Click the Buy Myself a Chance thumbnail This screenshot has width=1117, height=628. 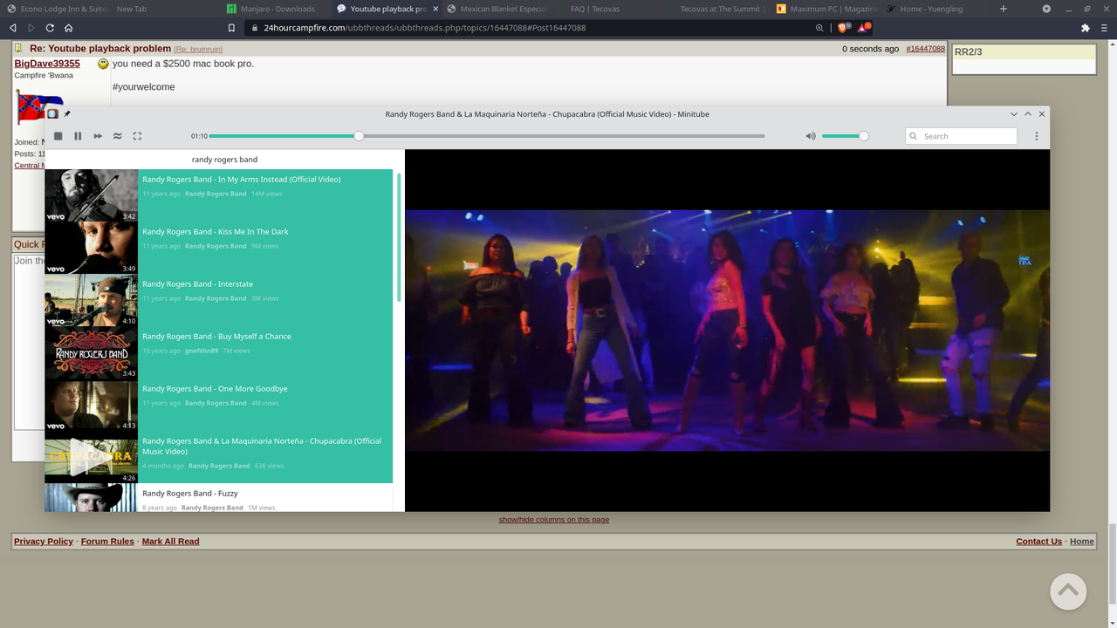click(x=91, y=352)
